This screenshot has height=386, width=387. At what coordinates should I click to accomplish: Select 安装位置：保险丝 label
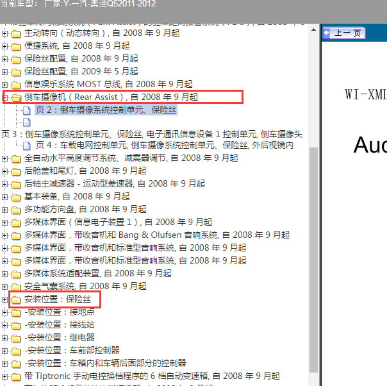coord(58,299)
